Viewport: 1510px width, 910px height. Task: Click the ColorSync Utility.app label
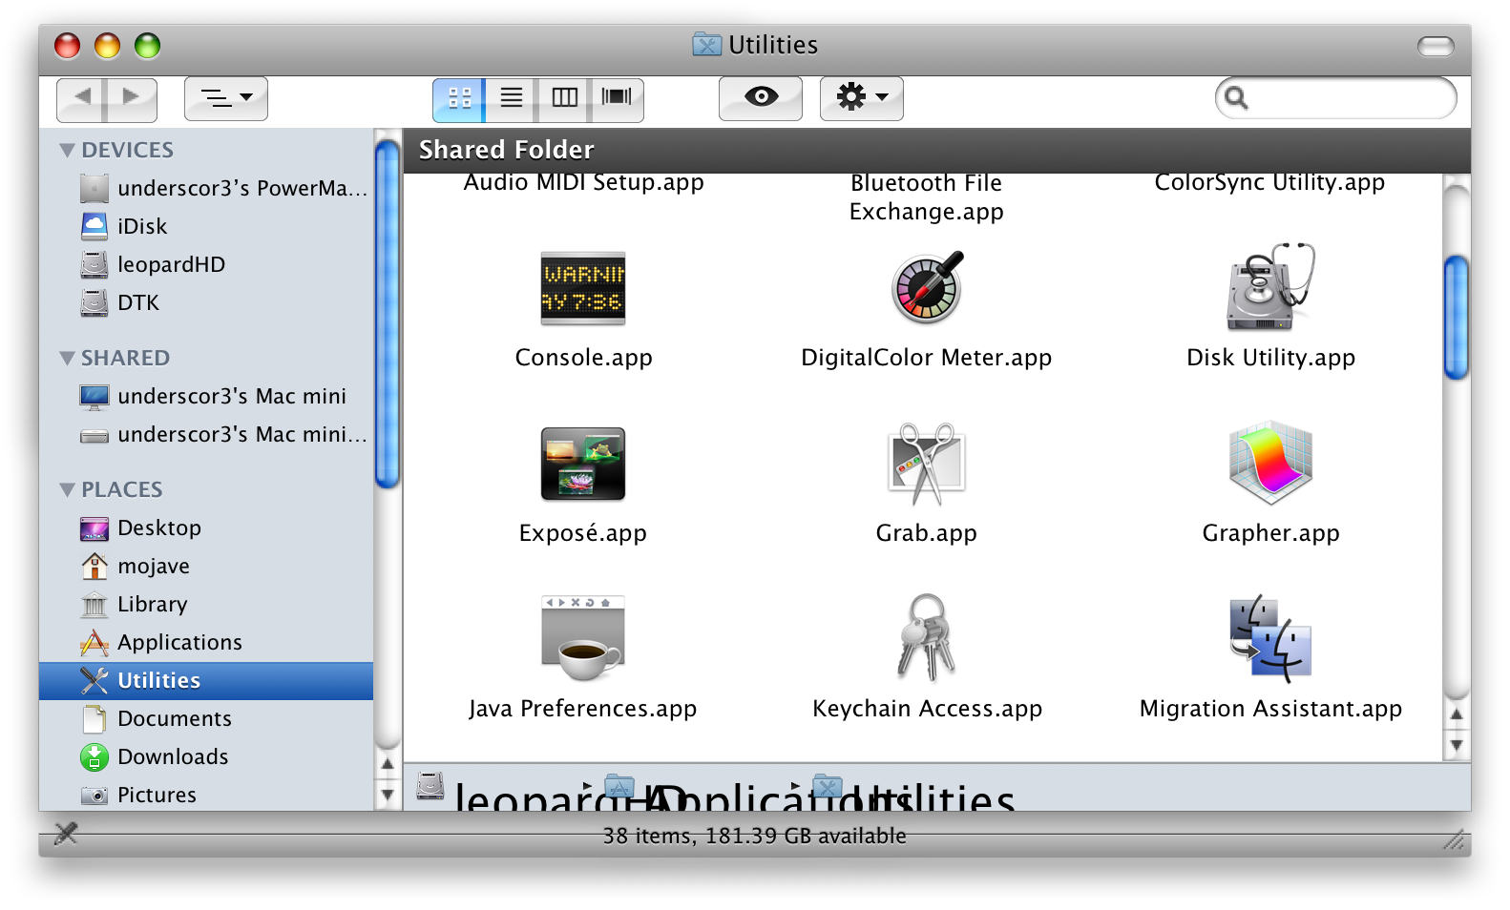[x=1269, y=182]
